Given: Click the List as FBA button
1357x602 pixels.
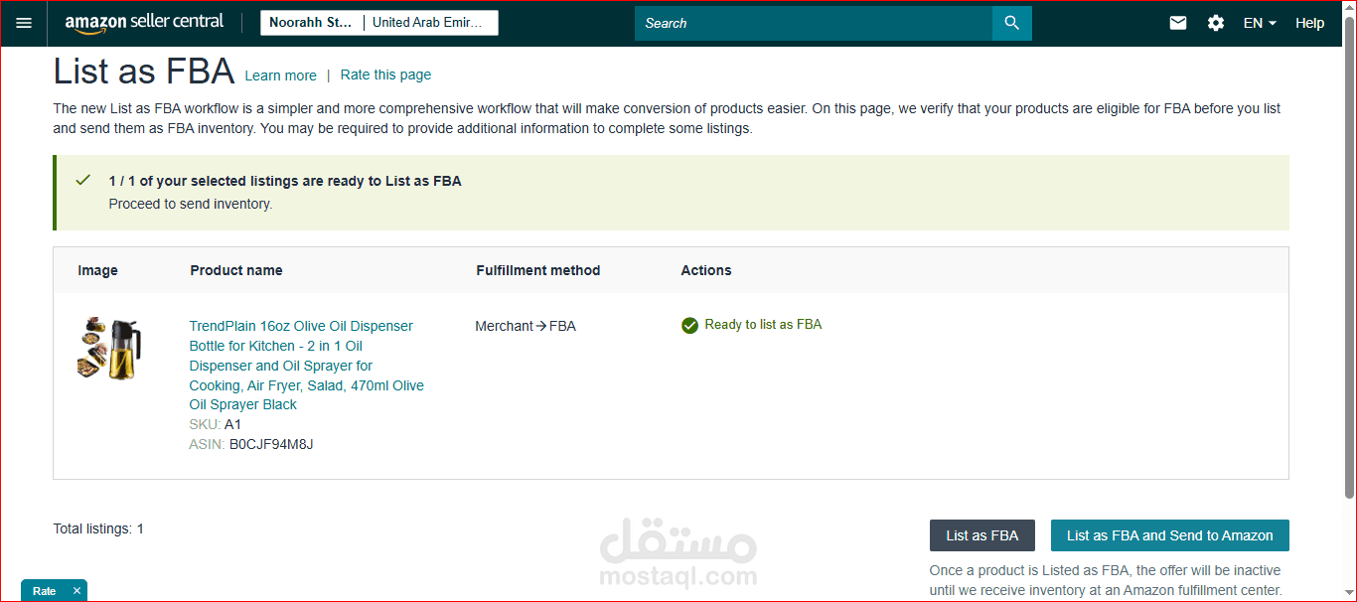Looking at the screenshot, I should (981, 535).
